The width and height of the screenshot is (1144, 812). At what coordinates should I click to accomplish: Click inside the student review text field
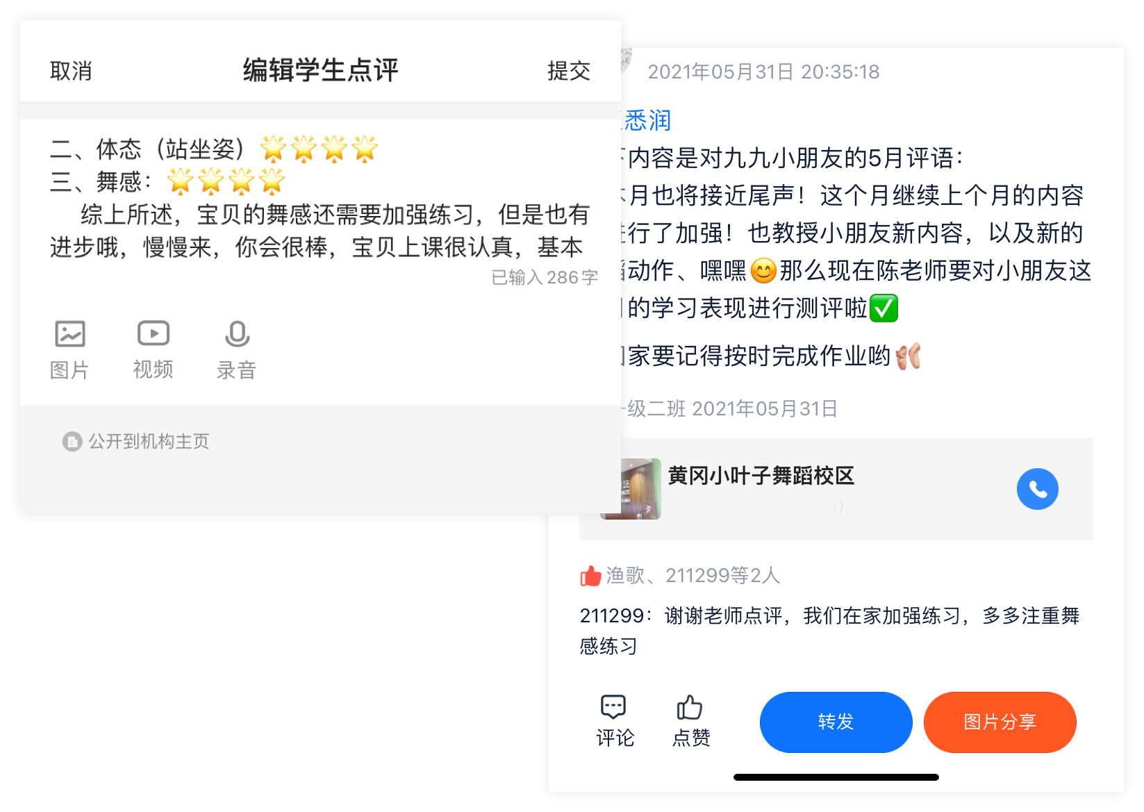320,200
